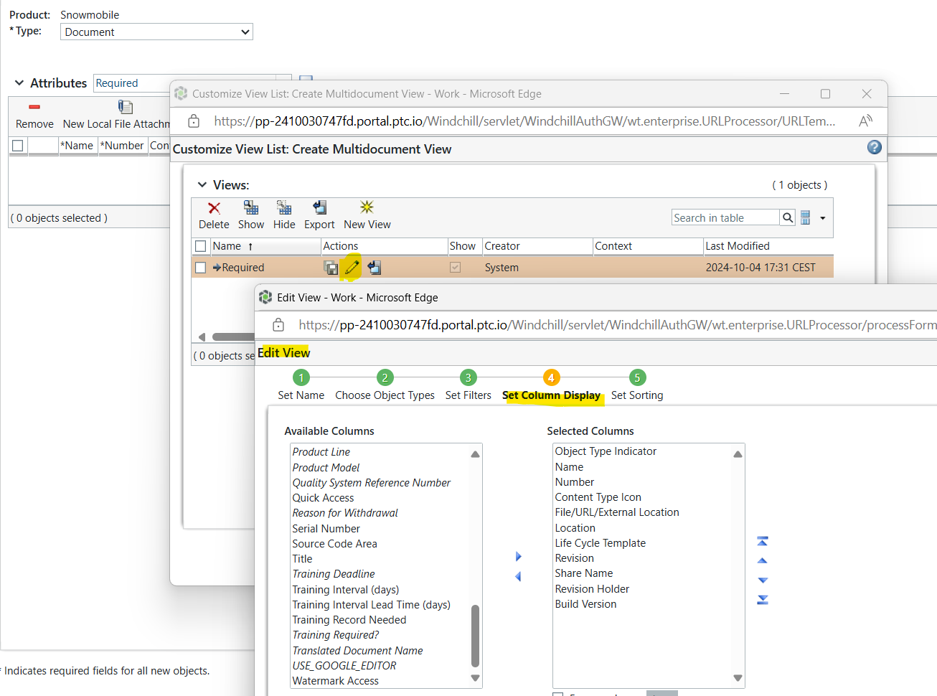Screen dimensions: 937x696
Task: Open the Required view with the edit pencil icon
Action: [352, 267]
